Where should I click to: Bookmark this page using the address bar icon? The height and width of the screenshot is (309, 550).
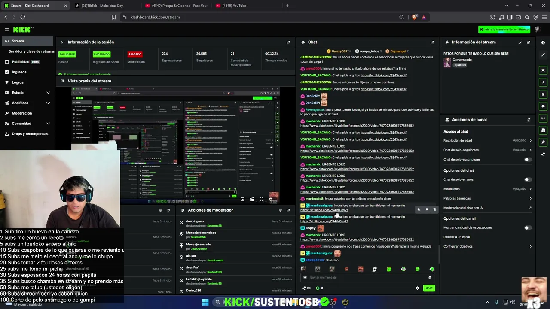pos(113,17)
